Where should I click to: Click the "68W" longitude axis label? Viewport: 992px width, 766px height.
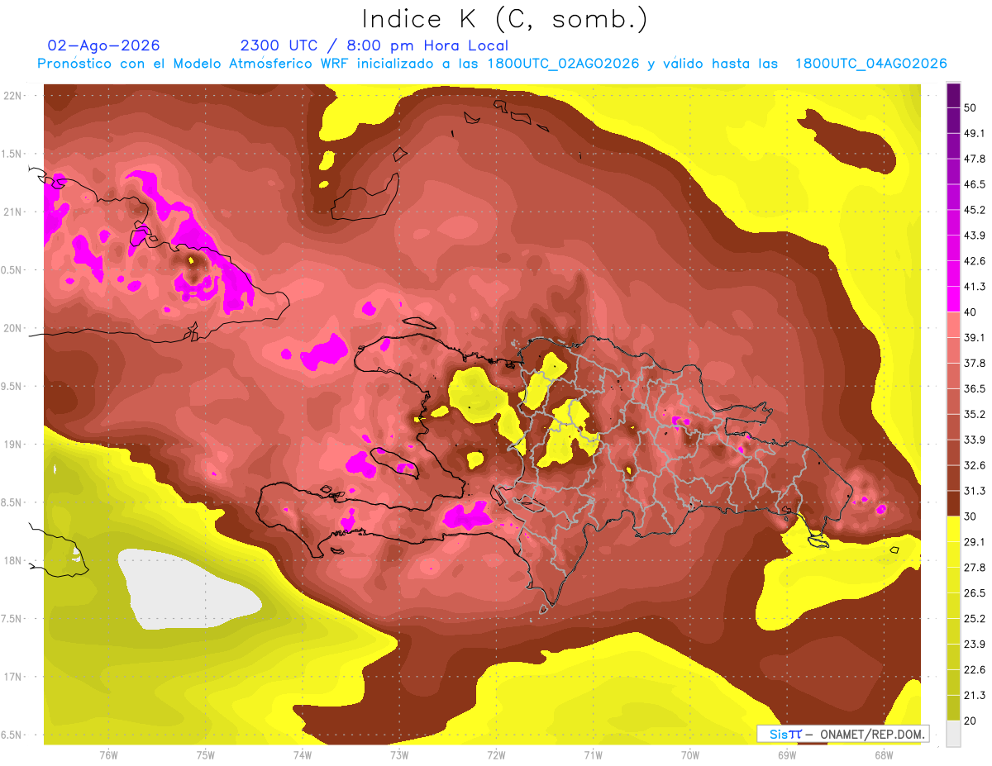click(x=884, y=755)
